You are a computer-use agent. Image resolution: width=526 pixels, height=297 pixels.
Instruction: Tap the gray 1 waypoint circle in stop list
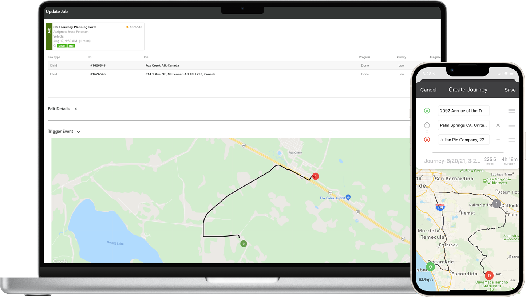(427, 125)
